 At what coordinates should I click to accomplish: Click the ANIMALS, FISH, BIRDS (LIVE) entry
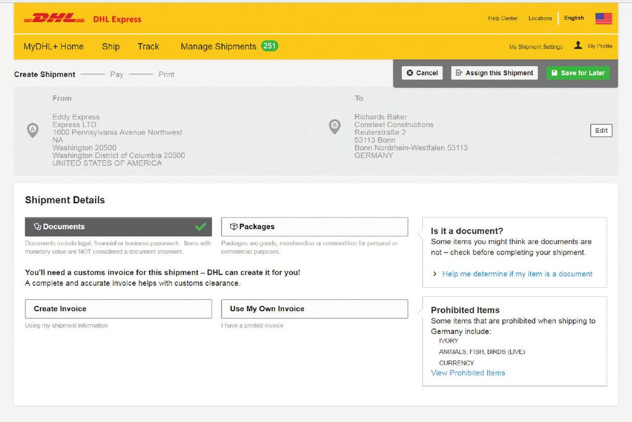point(482,352)
